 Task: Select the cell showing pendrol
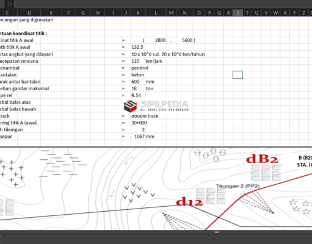(140, 68)
